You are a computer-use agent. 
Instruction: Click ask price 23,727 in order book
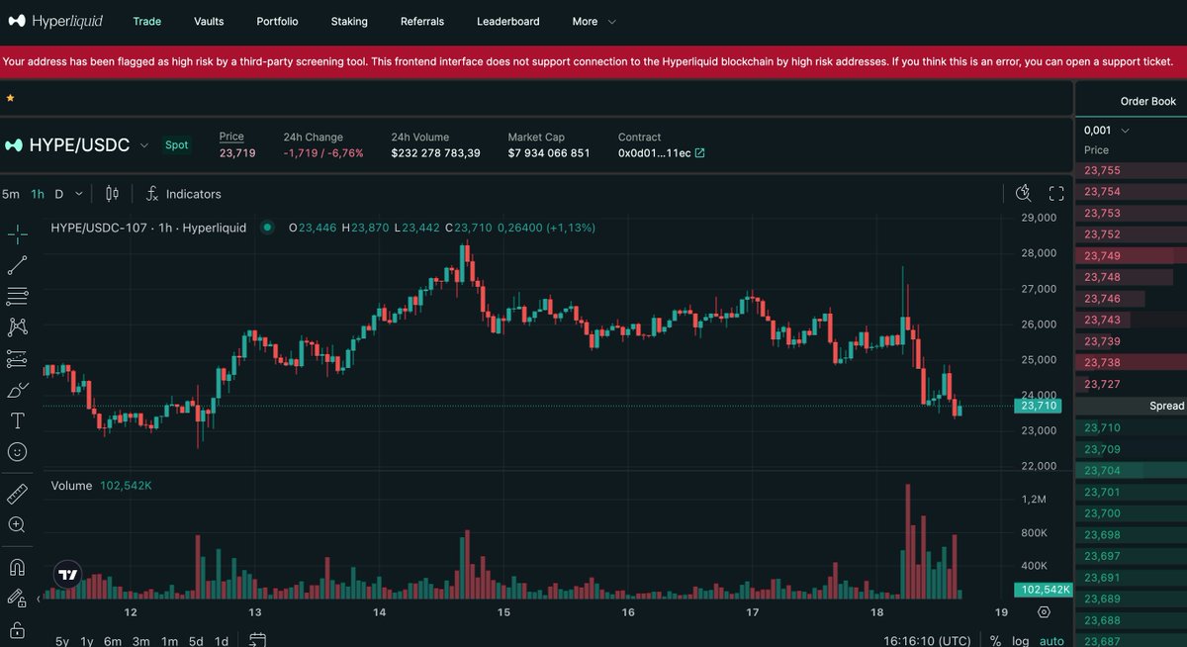pyautogui.click(x=1102, y=384)
